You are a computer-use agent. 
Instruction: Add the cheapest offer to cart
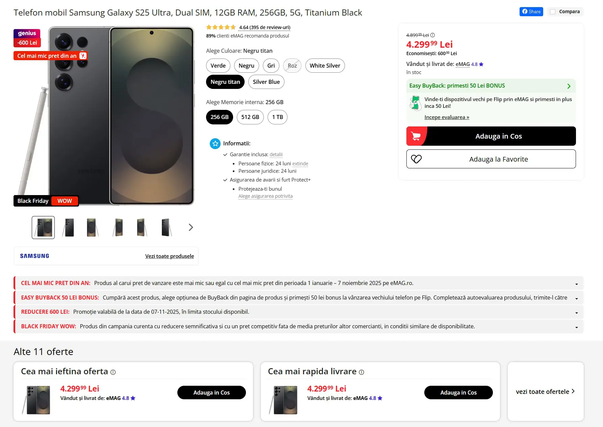pyautogui.click(x=211, y=393)
